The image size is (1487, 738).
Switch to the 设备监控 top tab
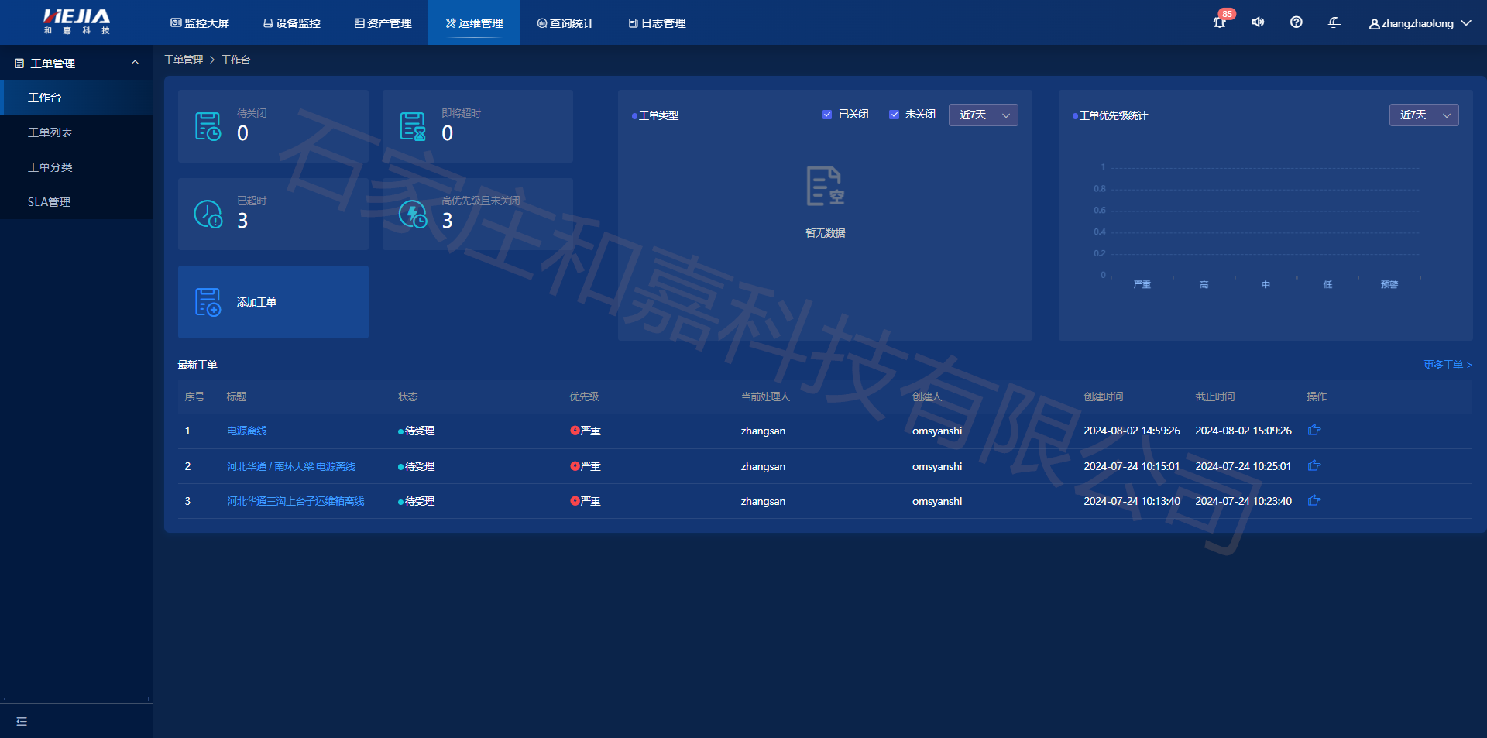292,23
